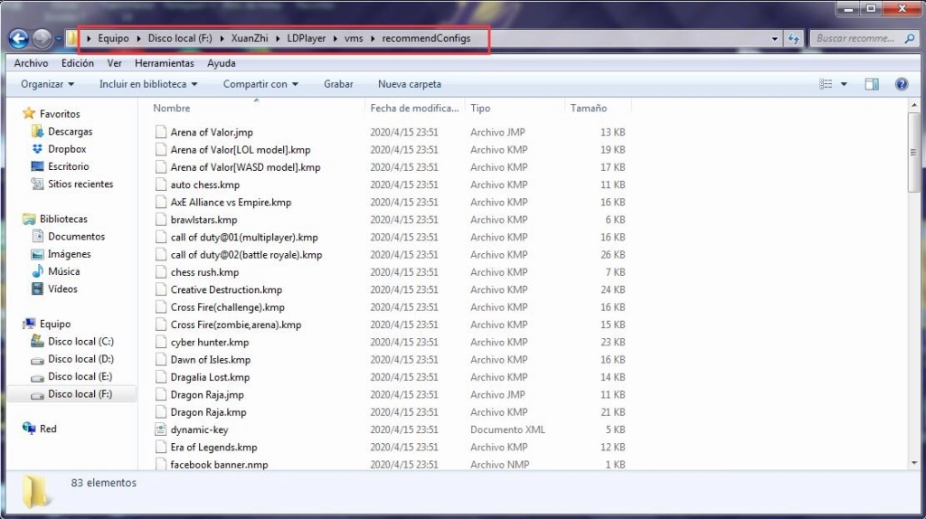Click the greyed Forward navigation arrow
This screenshot has width=926, height=519.
tap(42, 38)
